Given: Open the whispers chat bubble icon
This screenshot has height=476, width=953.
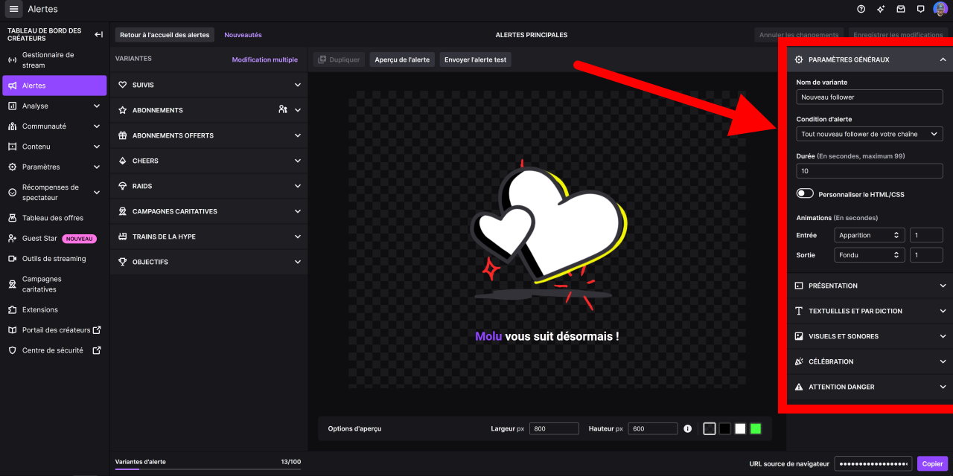Looking at the screenshot, I should pyautogui.click(x=921, y=9).
